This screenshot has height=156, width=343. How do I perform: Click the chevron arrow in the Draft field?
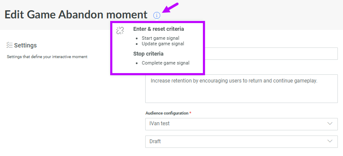click(x=330, y=141)
